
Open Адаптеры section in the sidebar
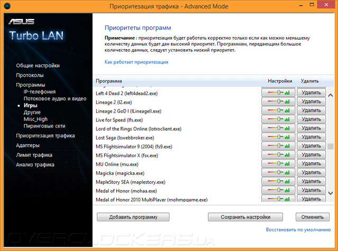tap(27, 145)
